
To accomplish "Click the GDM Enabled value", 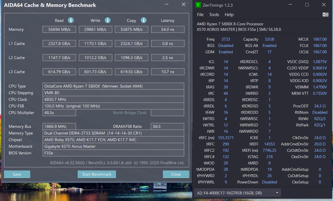I will tap(226, 52).
